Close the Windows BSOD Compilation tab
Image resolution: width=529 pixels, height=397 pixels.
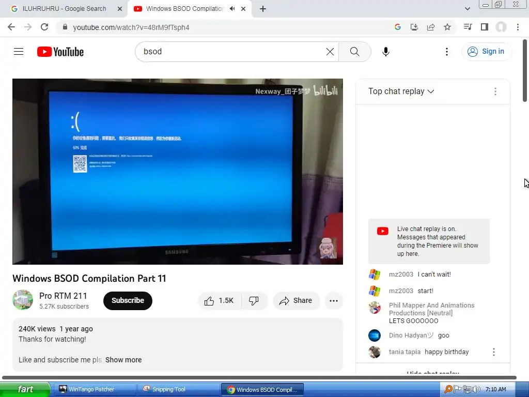coord(243,9)
